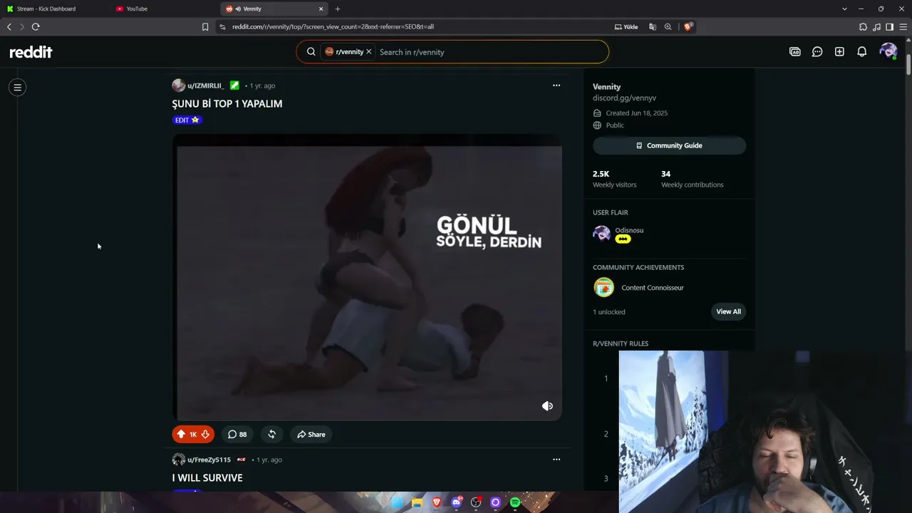Open the 88 comments button
912x513 pixels.
point(237,435)
